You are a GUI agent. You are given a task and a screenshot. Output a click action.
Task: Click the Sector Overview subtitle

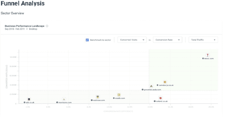(13, 13)
